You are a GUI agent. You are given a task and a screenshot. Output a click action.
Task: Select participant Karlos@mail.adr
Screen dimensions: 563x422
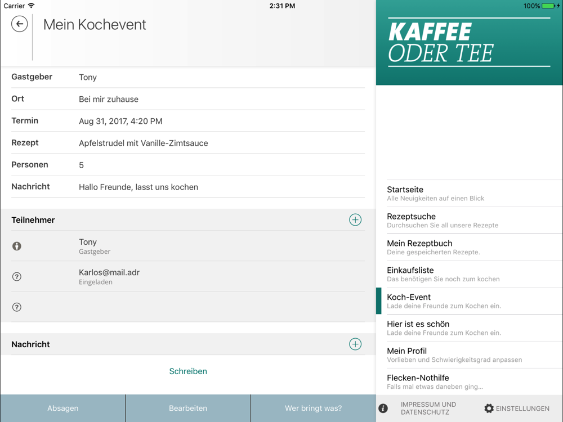point(109,272)
